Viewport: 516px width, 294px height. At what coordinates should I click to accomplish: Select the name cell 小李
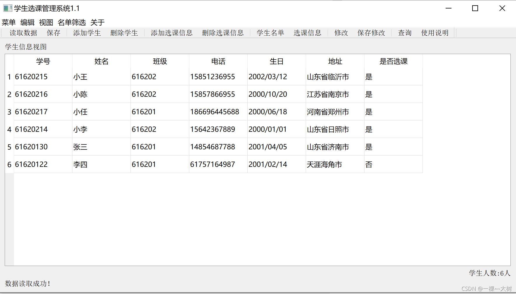point(101,129)
